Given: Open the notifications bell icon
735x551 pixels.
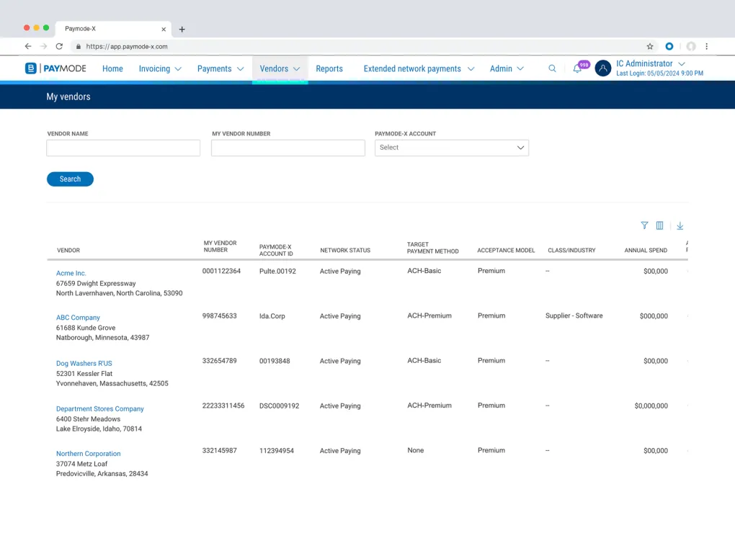Looking at the screenshot, I should tap(577, 68).
